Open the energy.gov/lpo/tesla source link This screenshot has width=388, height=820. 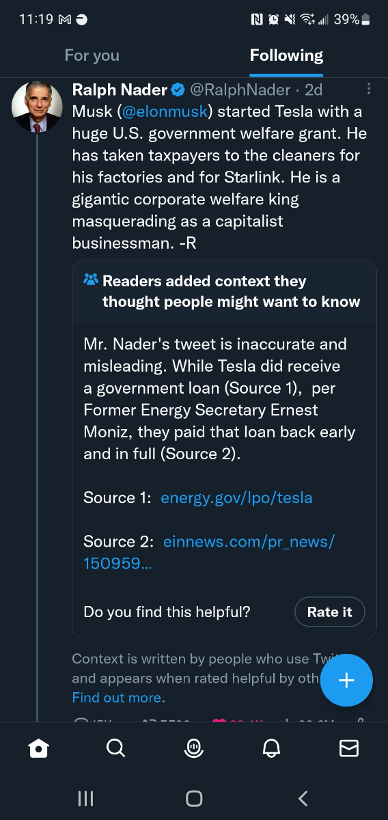coord(236,497)
